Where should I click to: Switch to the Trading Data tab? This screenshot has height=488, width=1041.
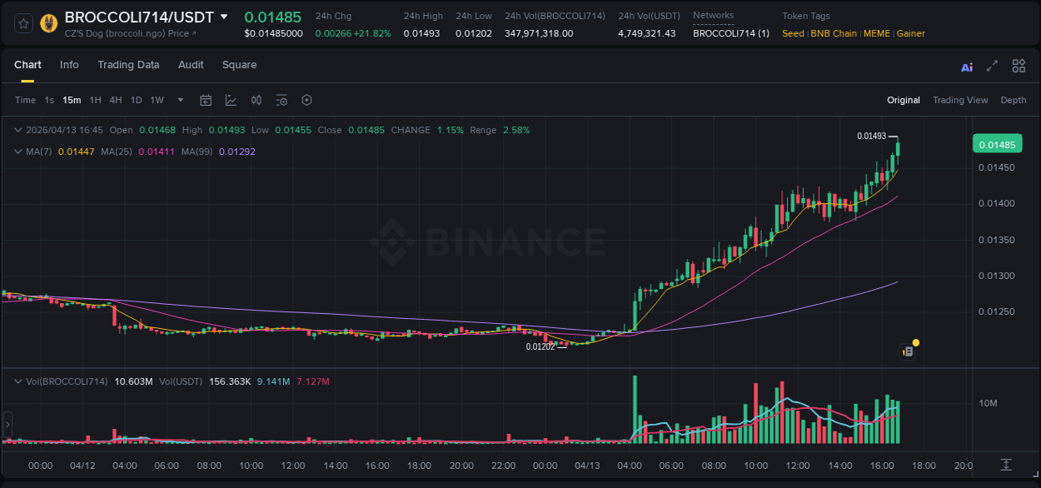click(128, 65)
